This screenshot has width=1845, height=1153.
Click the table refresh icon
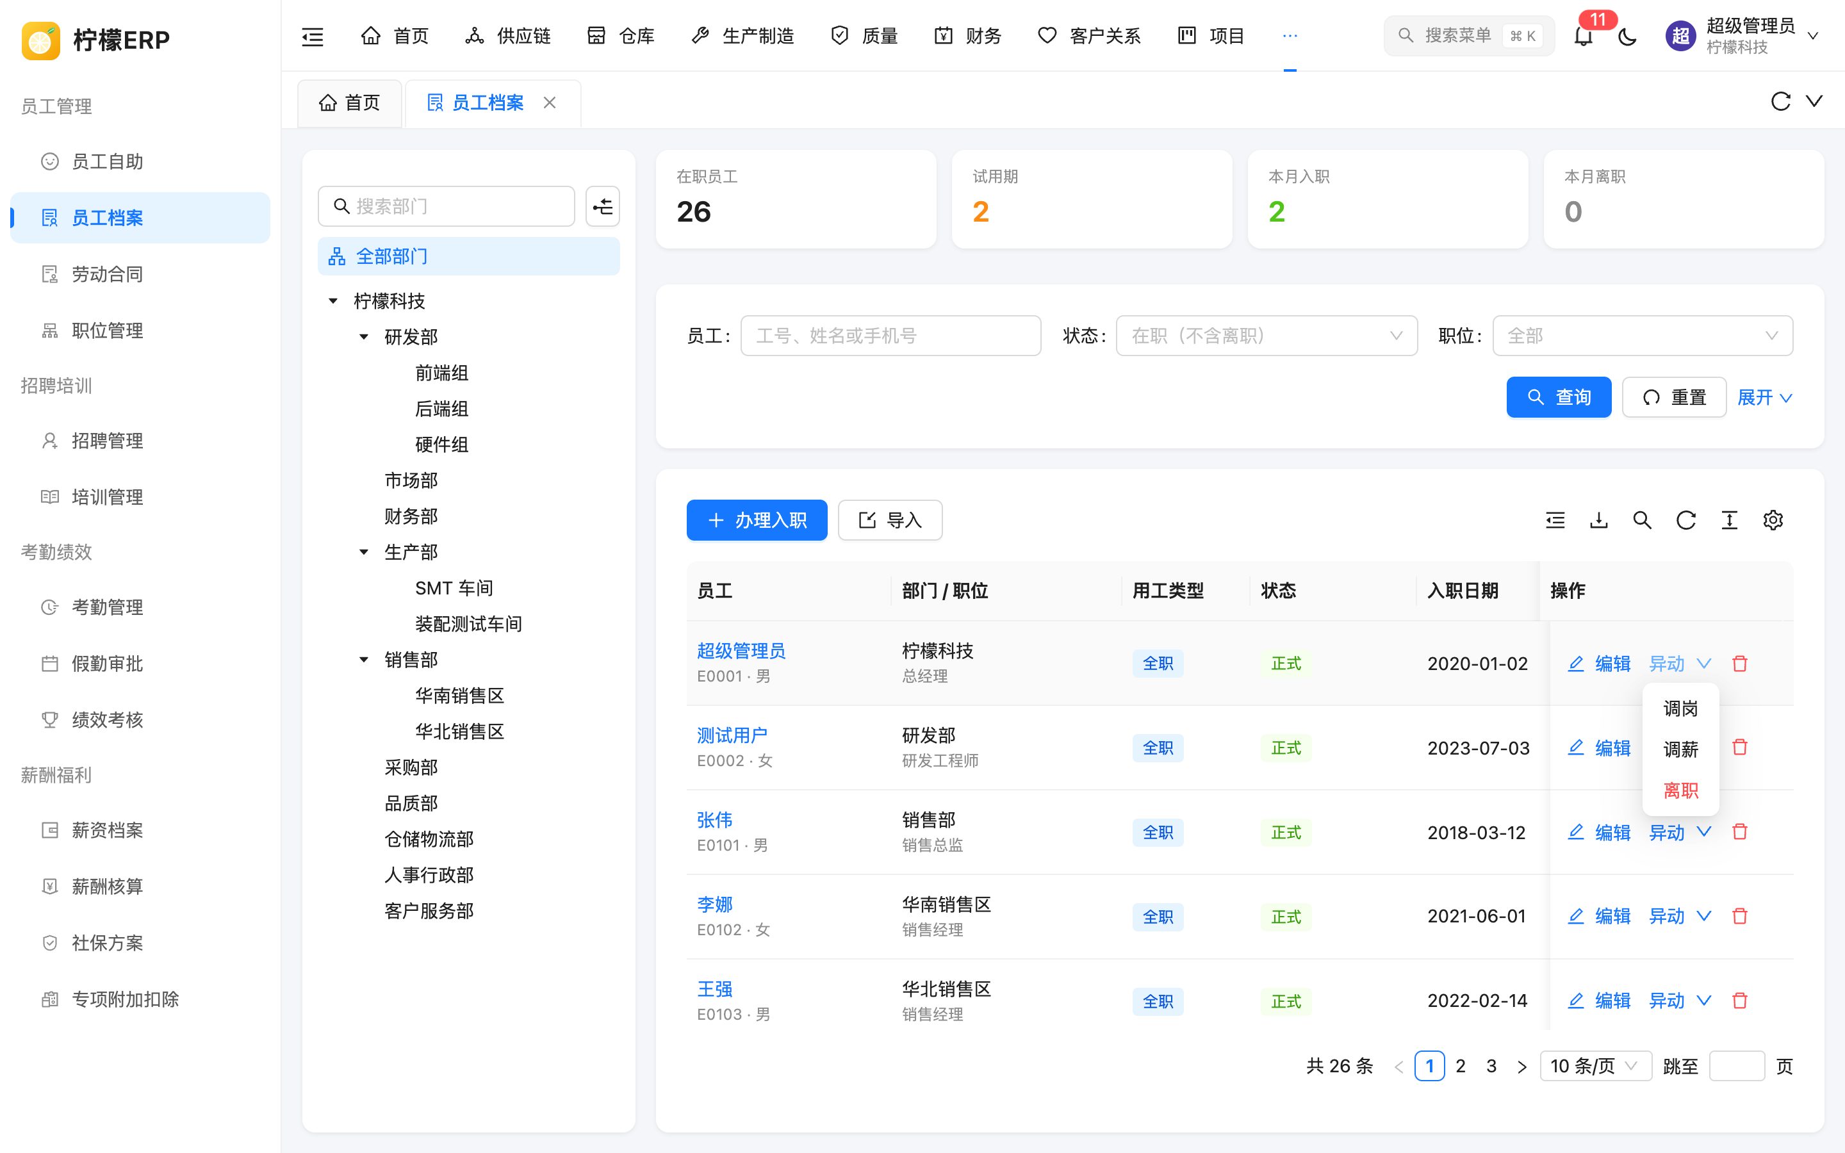point(1685,520)
